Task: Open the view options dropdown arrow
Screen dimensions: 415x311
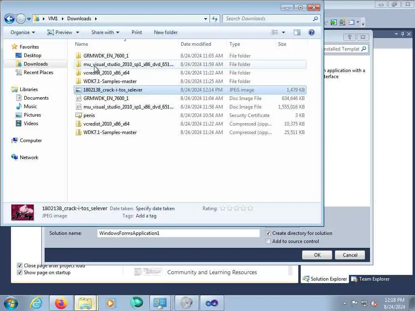Action: coord(283,32)
